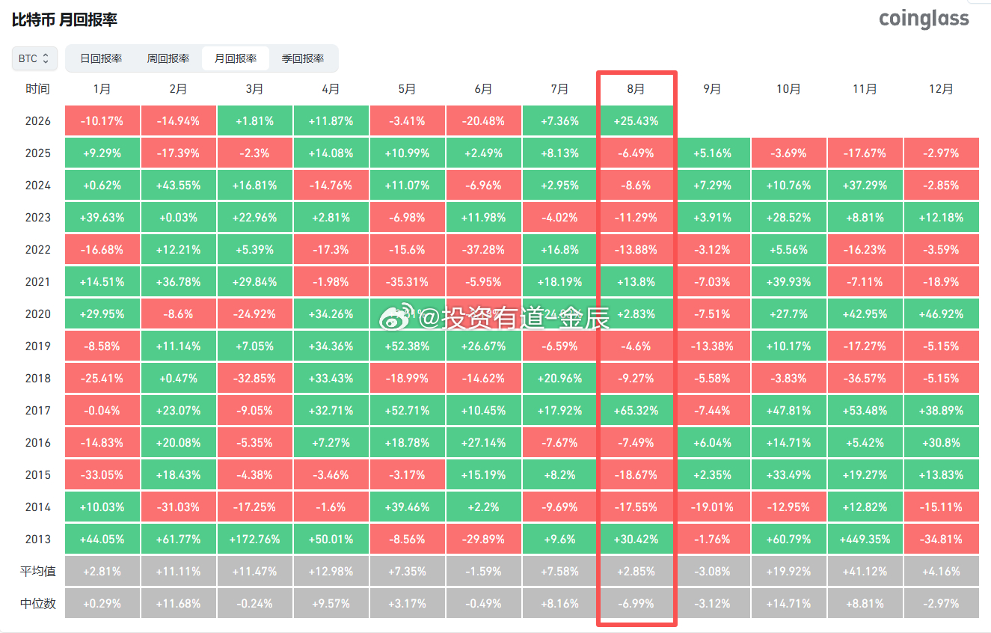This screenshot has width=991, height=633.
Task: Select the 月回报率 tab
Action: point(236,58)
